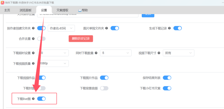Image resolution: width=224 pixels, height=109 pixels.
Task: Switch to 浏览面板 tab
Action: click(x=26, y=10)
